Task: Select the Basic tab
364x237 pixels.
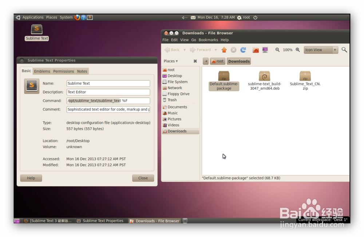Action: tap(26, 71)
